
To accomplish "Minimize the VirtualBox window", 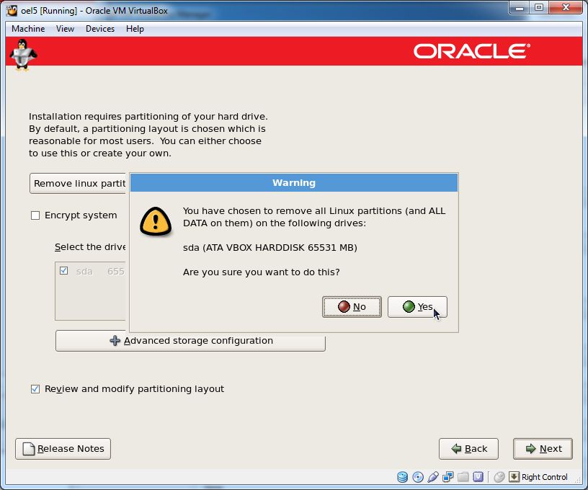I will pyautogui.click(x=520, y=7).
